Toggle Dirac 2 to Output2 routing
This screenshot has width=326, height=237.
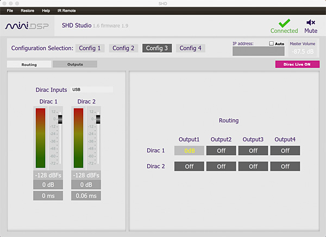(221, 166)
